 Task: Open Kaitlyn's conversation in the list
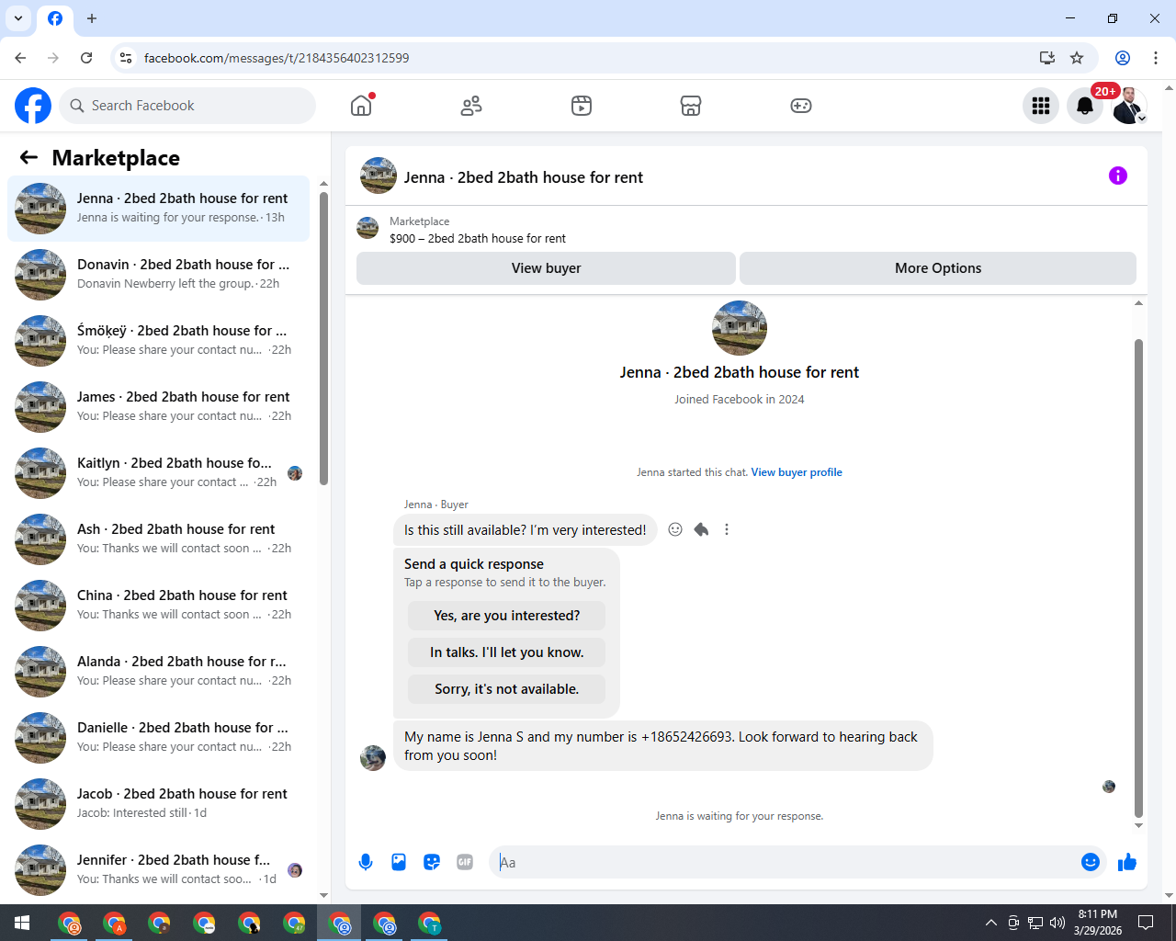pyautogui.click(x=158, y=473)
